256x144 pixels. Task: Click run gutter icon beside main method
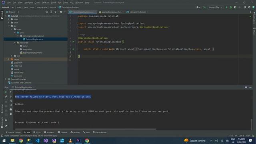[73, 49]
